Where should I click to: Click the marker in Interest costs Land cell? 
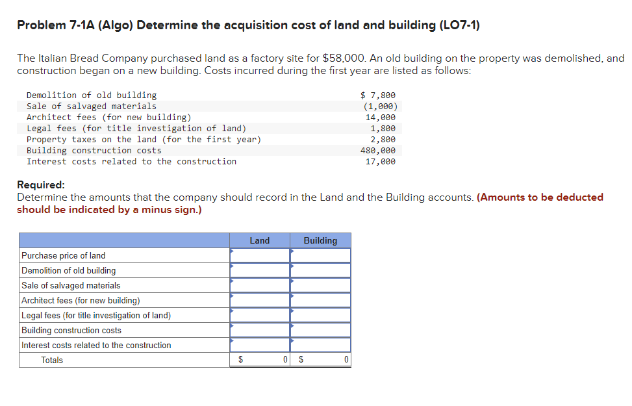coord(232,341)
